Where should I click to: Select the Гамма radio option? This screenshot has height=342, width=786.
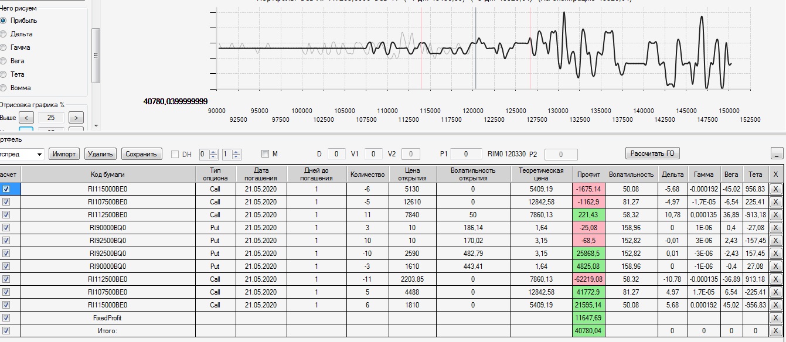[4, 47]
